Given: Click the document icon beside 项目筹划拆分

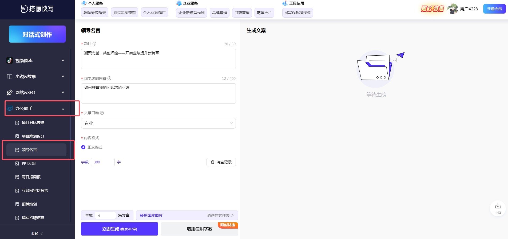Looking at the screenshot, I should click(17, 136).
